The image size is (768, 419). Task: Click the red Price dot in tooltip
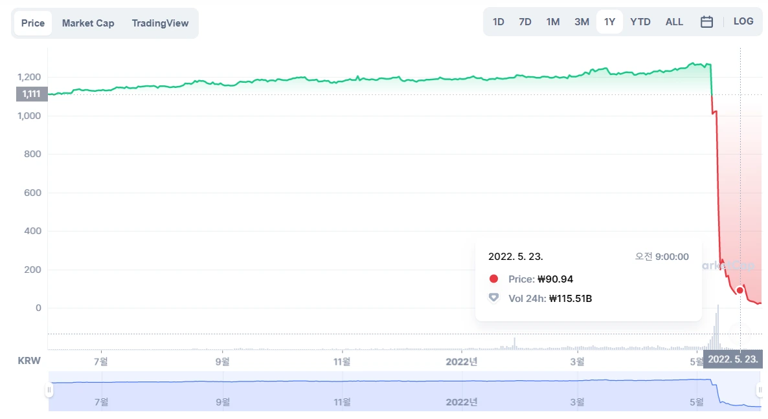[x=493, y=279]
